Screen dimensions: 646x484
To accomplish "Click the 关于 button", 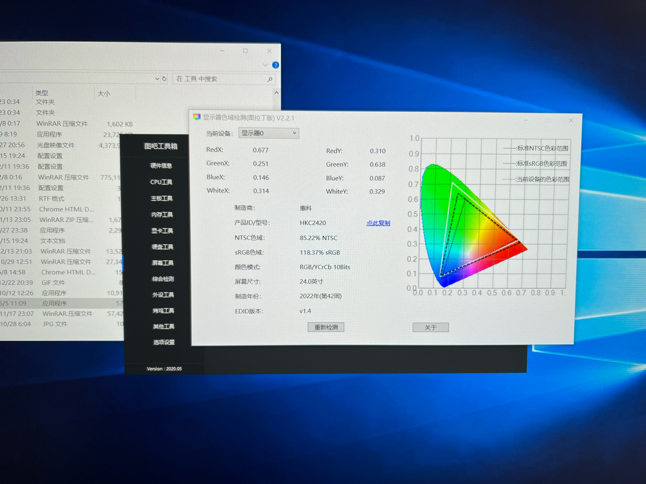I will pyautogui.click(x=430, y=328).
